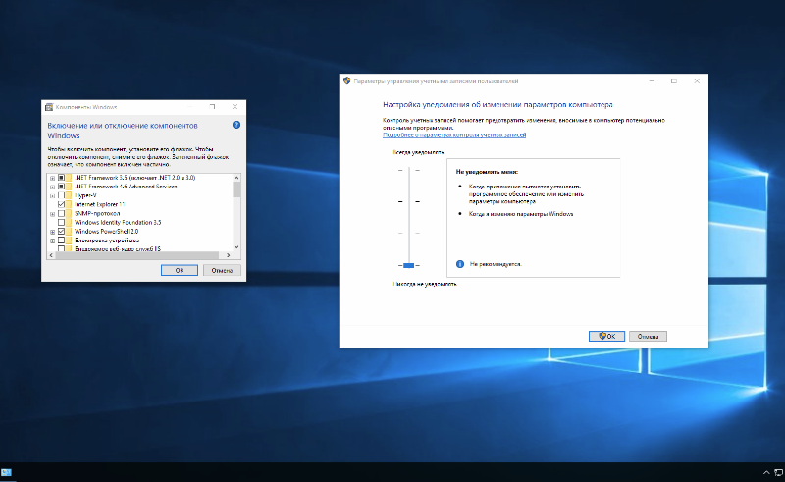Screen dimensions: 785x482
Task: Enable the SNMP-протокол checkbox
Action: 61,213
